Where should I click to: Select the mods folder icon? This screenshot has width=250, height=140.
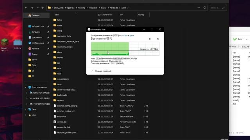pyautogui.click(x=55, y=73)
